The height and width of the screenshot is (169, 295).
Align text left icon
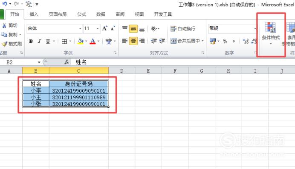tap(125, 41)
